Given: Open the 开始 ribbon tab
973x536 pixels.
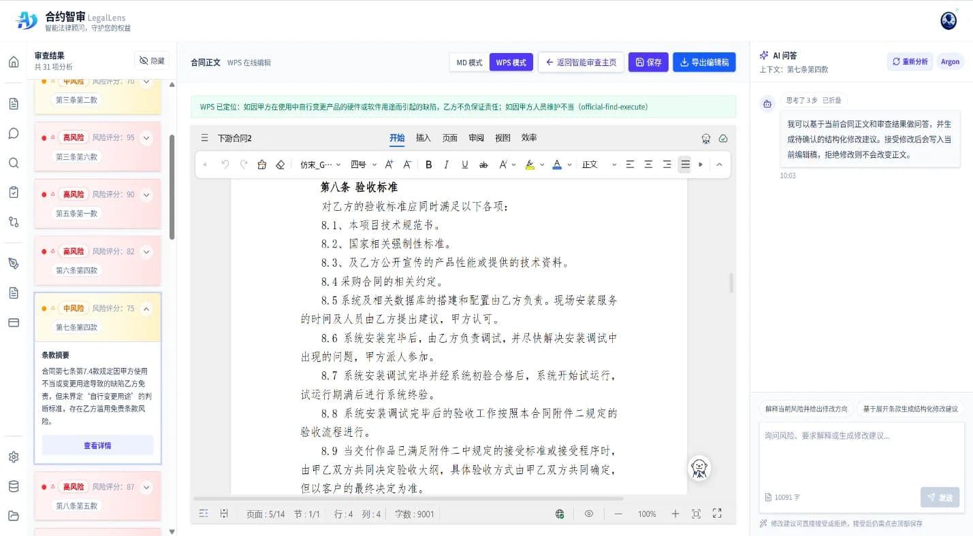Looking at the screenshot, I should click(397, 138).
